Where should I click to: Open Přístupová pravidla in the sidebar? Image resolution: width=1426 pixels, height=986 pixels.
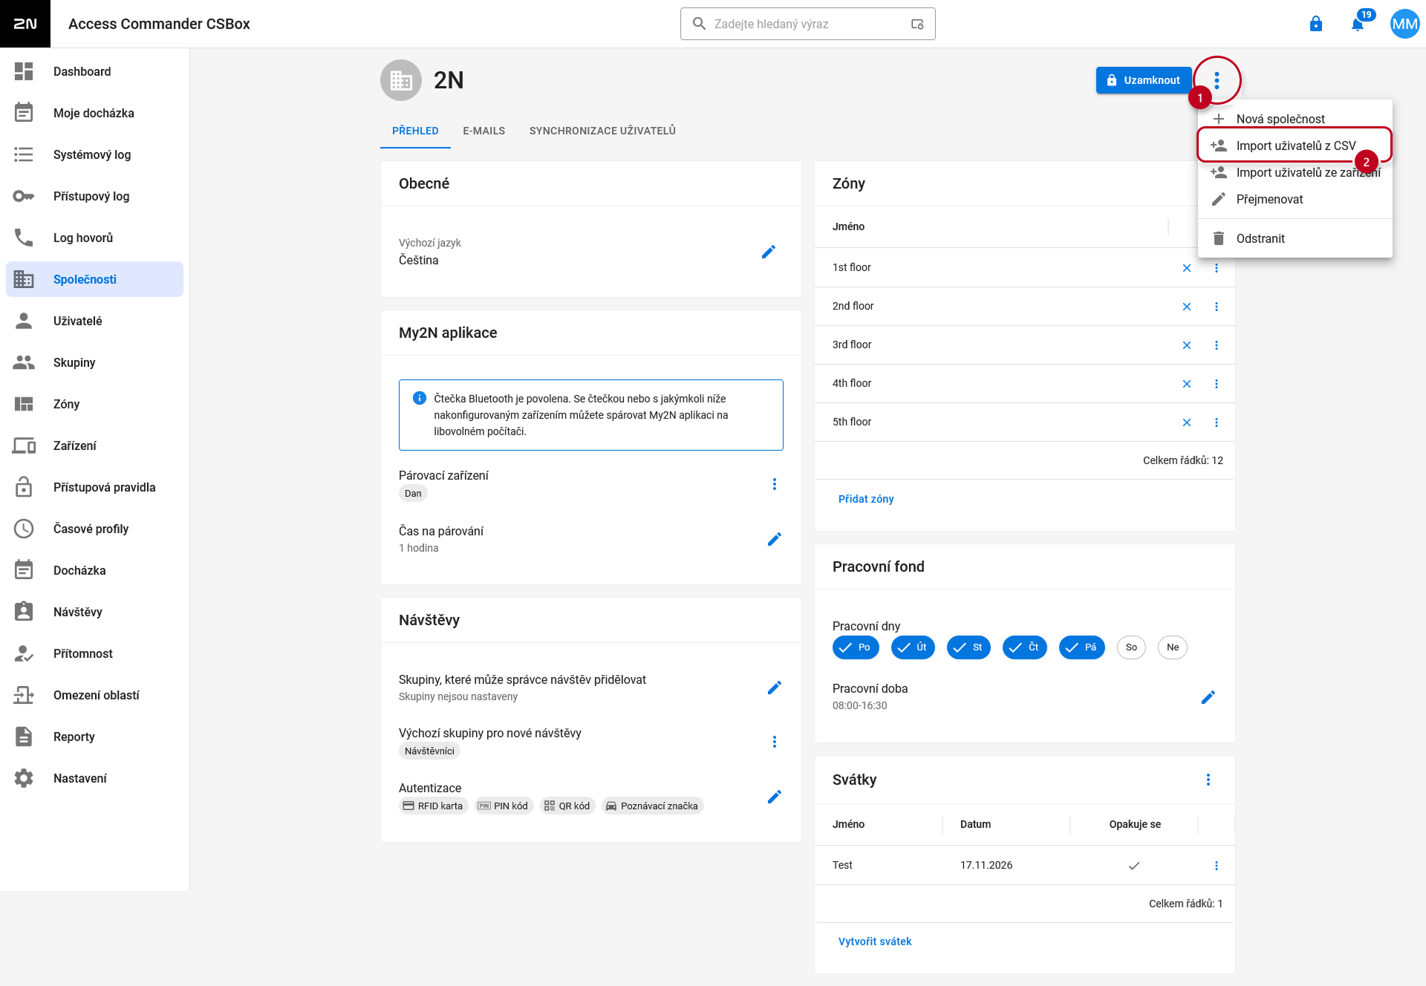point(94,487)
